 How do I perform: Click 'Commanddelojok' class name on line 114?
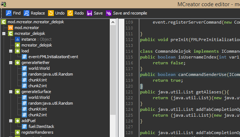click(x=173, y=51)
